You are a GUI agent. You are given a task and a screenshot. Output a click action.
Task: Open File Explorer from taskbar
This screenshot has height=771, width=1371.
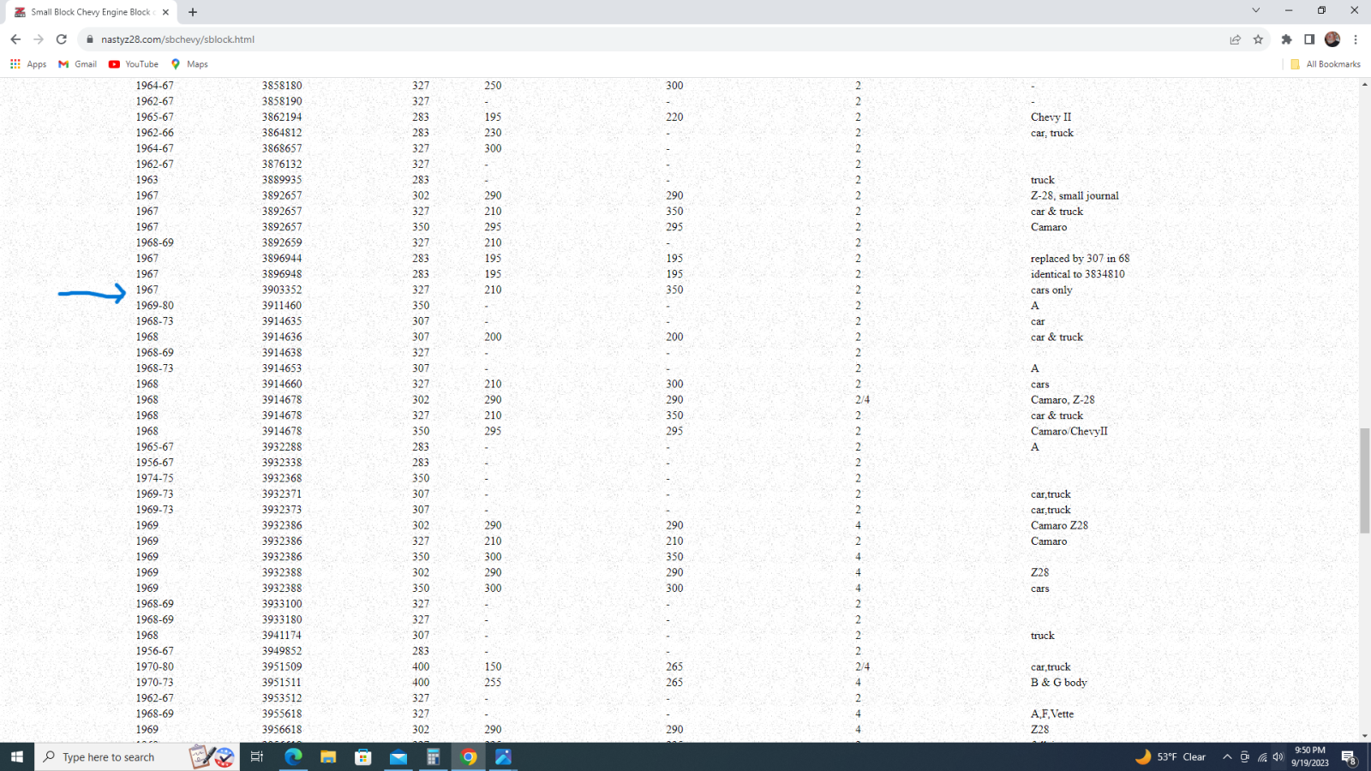click(328, 756)
